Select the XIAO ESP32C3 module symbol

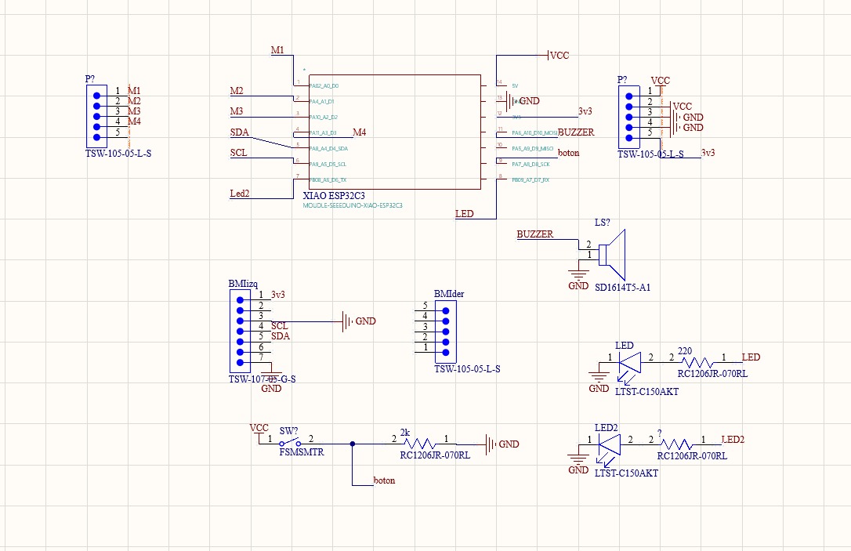(392, 133)
